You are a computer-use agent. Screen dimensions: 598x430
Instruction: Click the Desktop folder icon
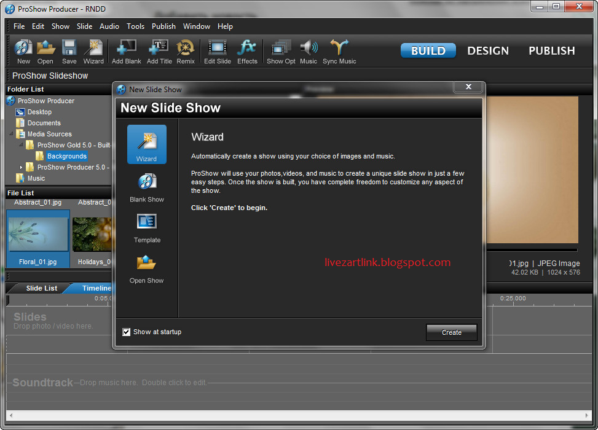[20, 112]
